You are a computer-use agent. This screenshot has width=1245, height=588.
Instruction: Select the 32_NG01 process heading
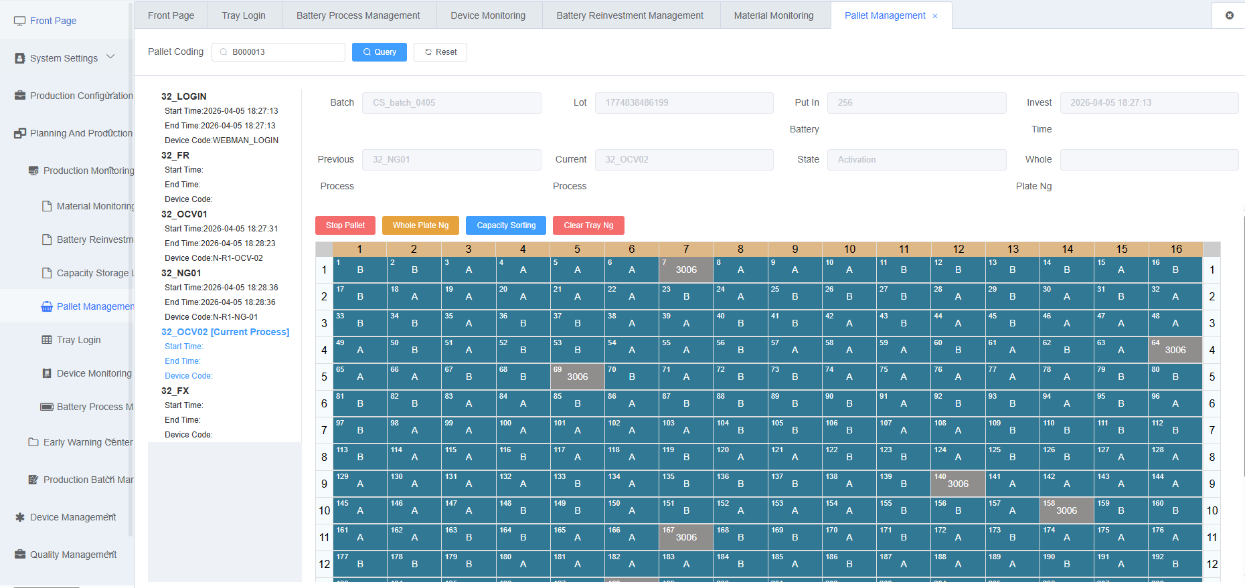[181, 273]
